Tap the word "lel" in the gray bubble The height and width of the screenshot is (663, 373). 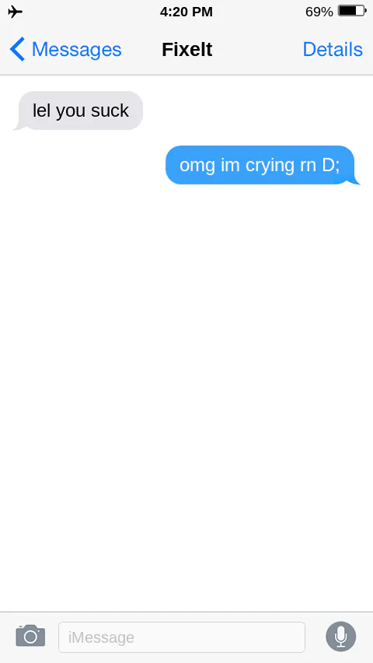tap(41, 110)
